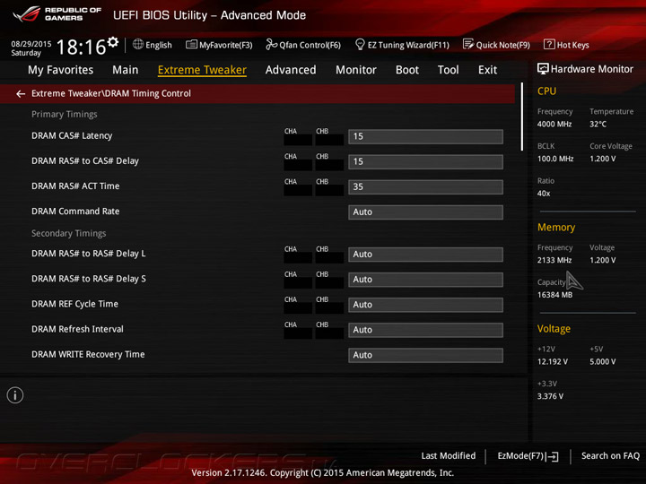This screenshot has height=484, width=646.
Task: Click CHB box of DRAM Refresh Interval
Action: point(329,333)
